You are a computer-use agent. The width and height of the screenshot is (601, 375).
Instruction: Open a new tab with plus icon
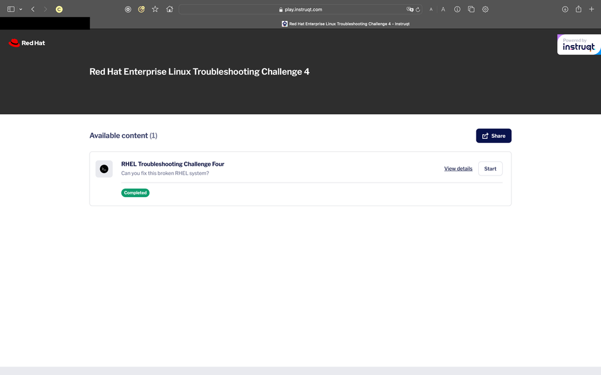point(591,10)
